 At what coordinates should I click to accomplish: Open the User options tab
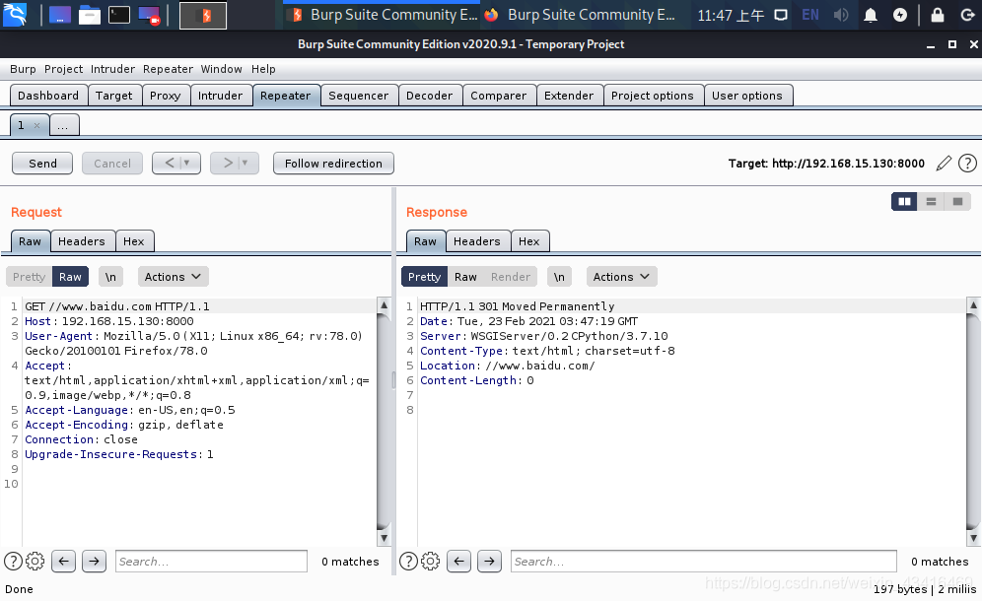click(x=747, y=96)
